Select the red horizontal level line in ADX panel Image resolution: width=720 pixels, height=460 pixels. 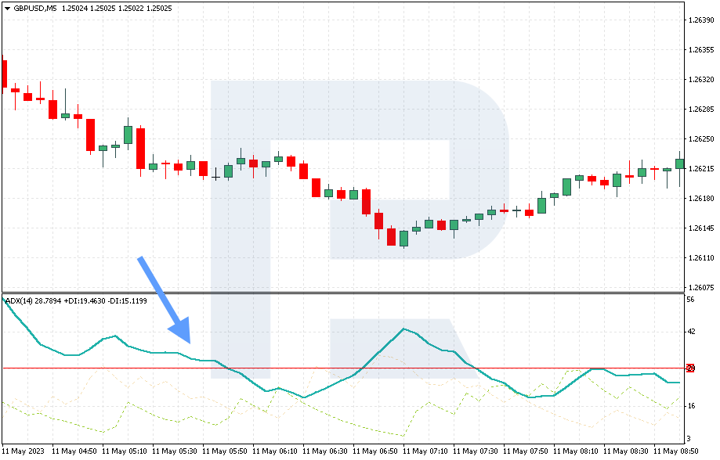click(343, 368)
